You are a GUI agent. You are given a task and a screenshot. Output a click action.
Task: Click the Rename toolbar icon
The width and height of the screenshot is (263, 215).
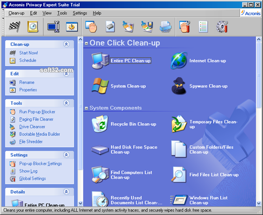pos(53,27)
